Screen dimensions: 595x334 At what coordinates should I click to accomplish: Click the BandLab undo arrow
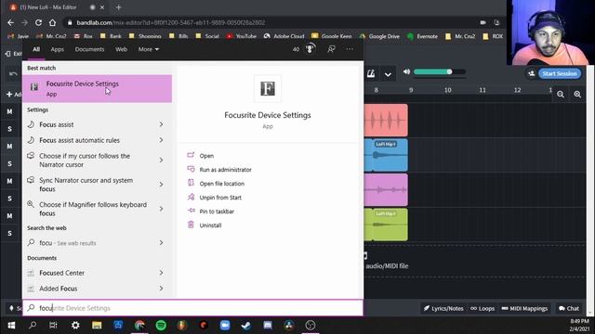pos(13,73)
